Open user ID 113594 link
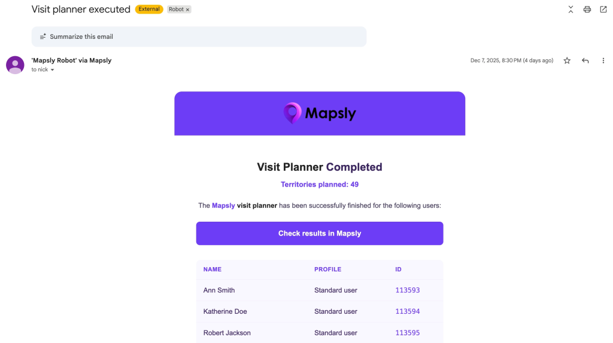The width and height of the screenshot is (613, 343). [x=408, y=311]
